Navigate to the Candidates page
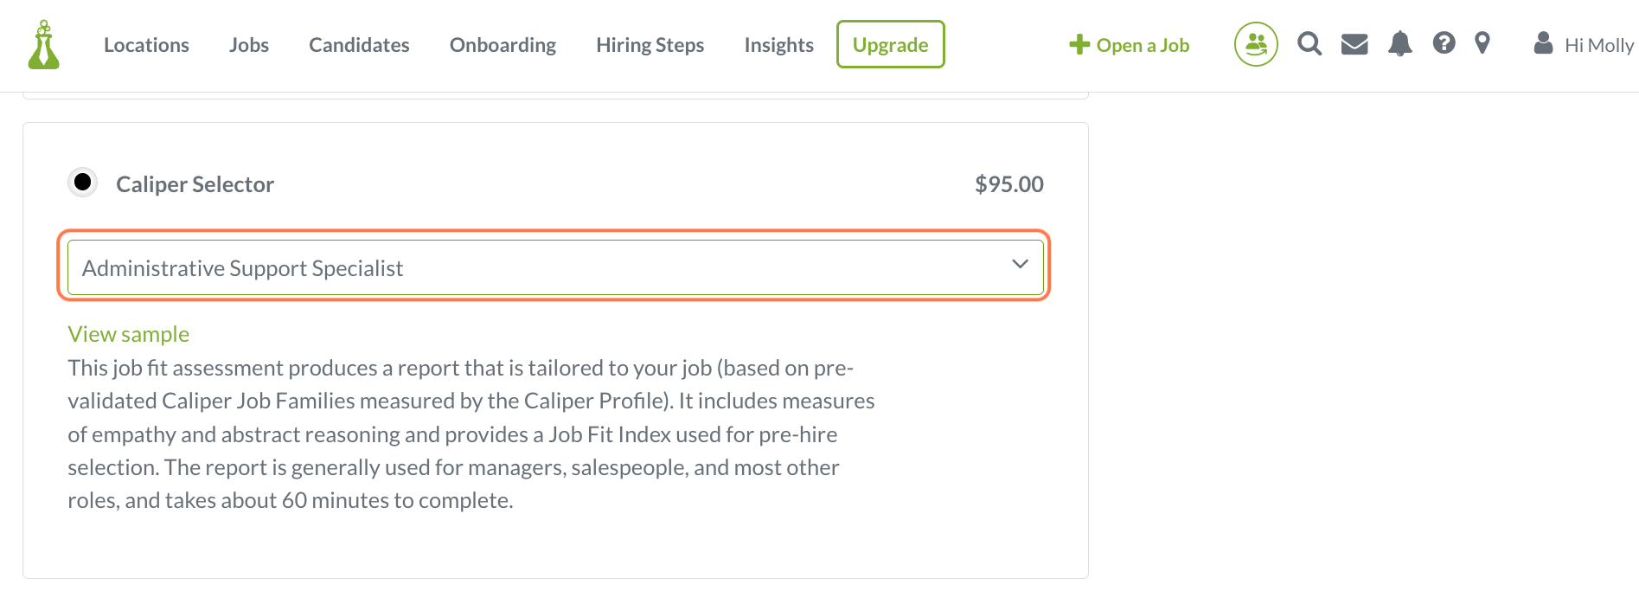 [359, 45]
